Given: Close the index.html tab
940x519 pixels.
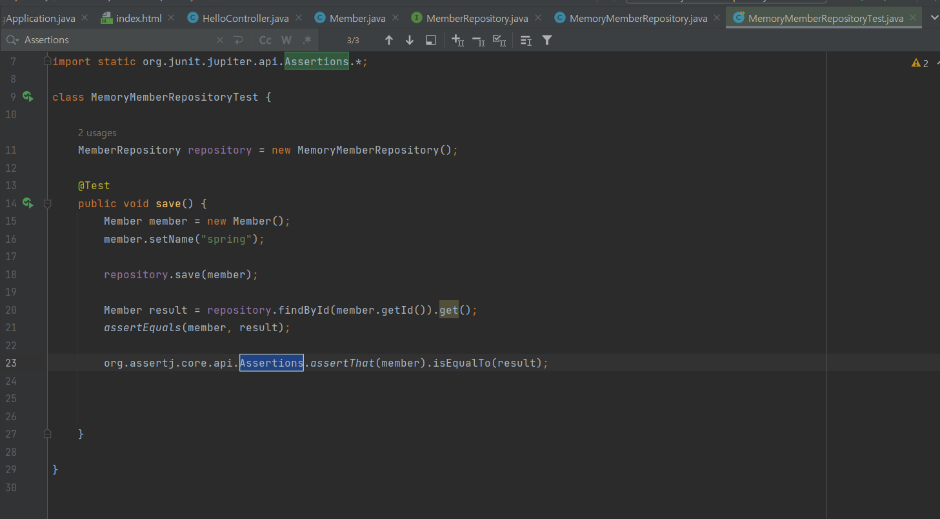Looking at the screenshot, I should click(x=170, y=18).
